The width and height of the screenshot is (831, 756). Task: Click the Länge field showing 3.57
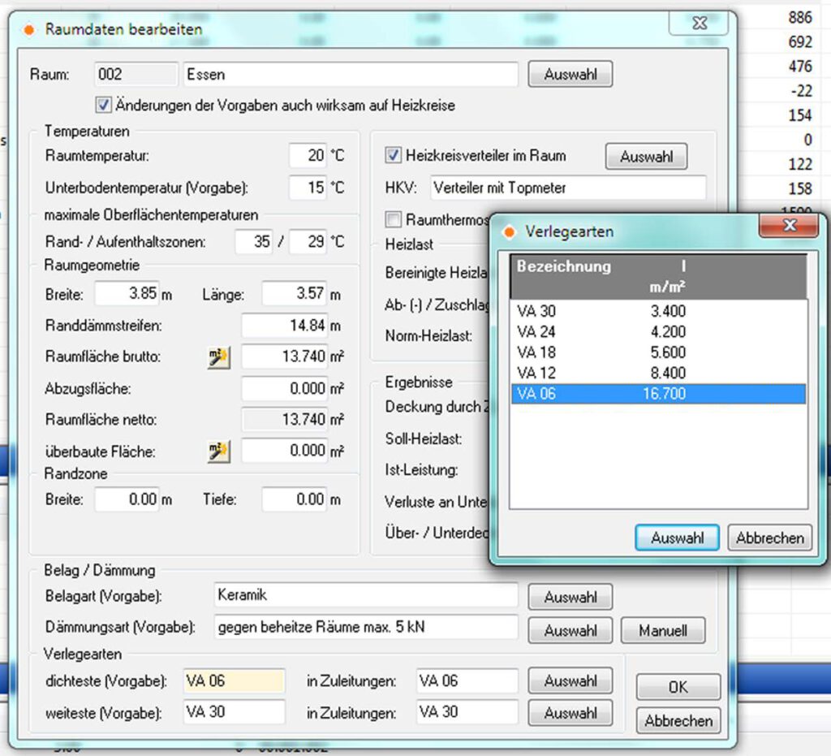pos(294,293)
